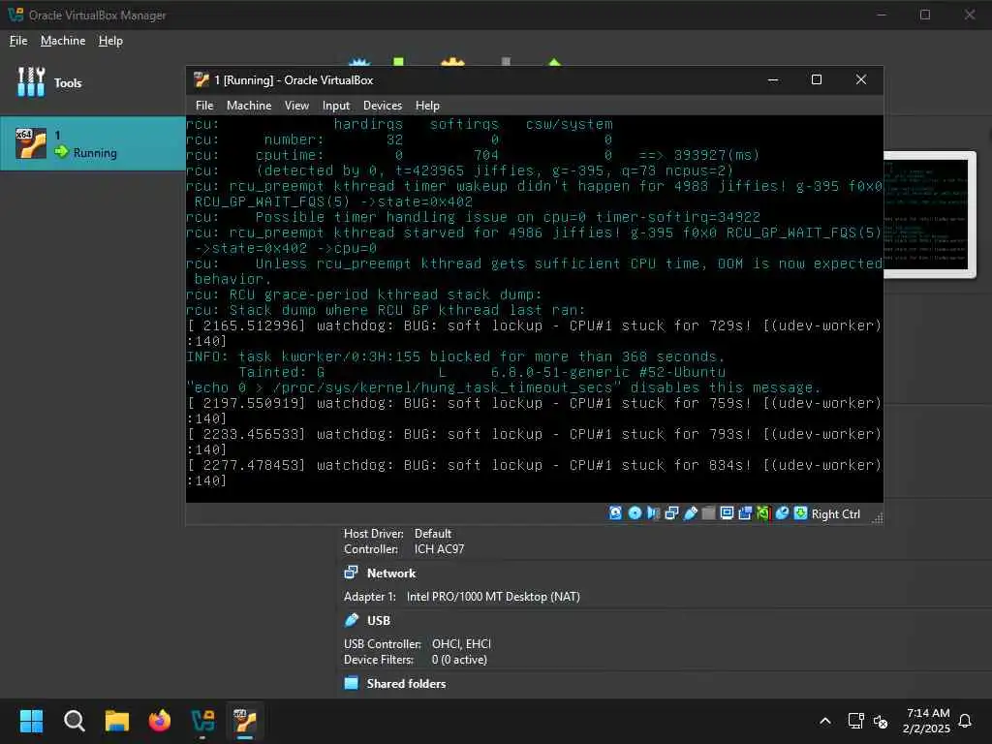Launch Firefox from the taskbar
The image size is (992, 744).
pyautogui.click(x=160, y=721)
